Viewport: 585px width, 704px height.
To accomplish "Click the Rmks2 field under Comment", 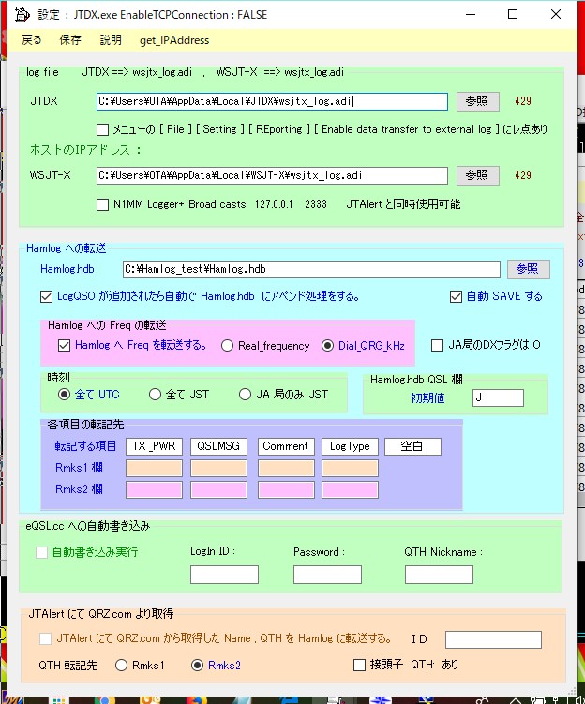I will pos(286,489).
